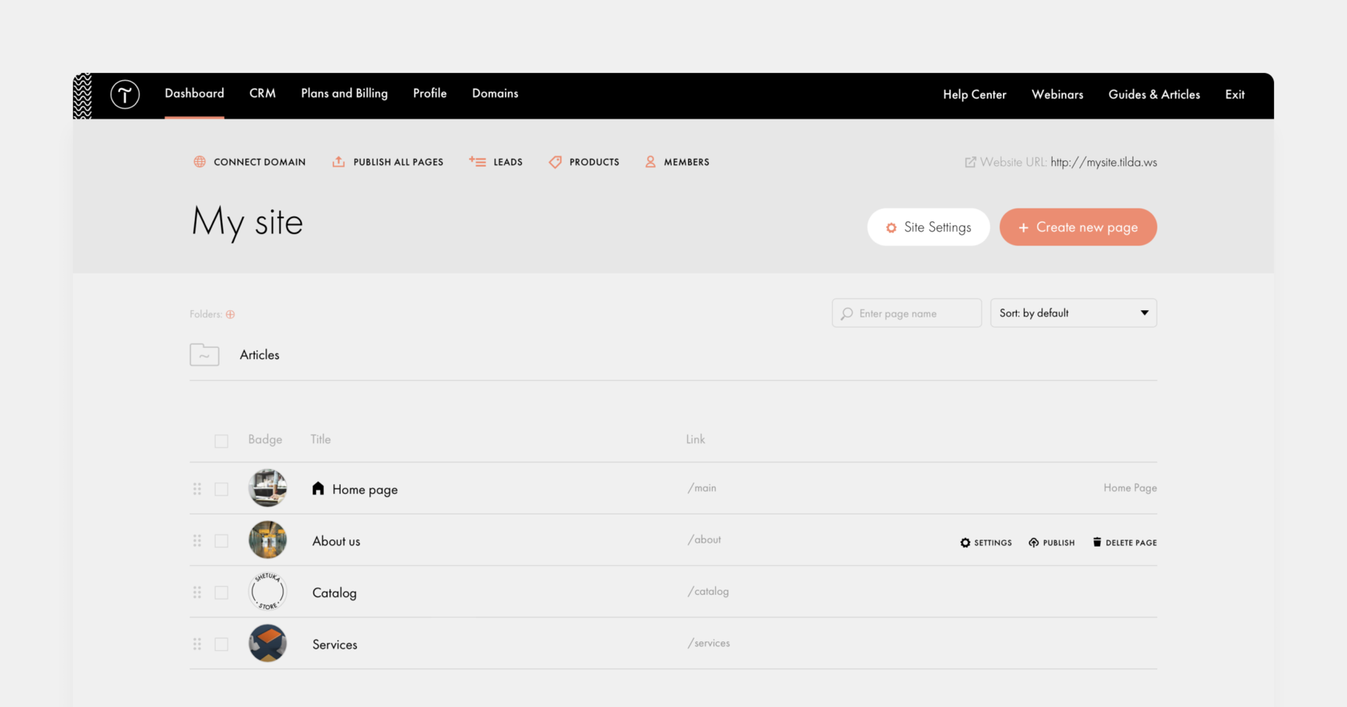Open the Profile tab
The image size is (1347, 707).
pyautogui.click(x=430, y=94)
